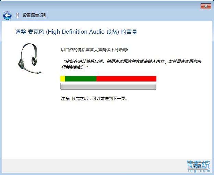This screenshot has height=175, width=214.
Task: Click the note 注意: 读完之后 text
Action: click(94, 99)
